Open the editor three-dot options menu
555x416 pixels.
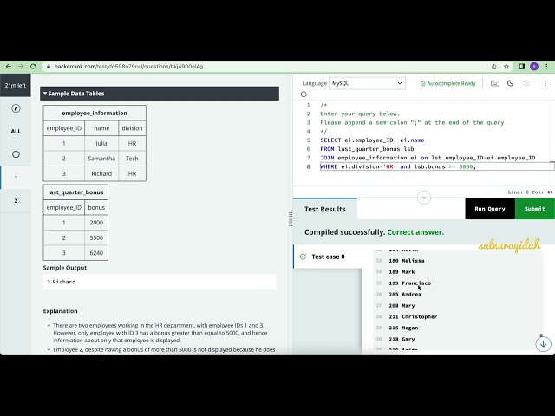545,83
